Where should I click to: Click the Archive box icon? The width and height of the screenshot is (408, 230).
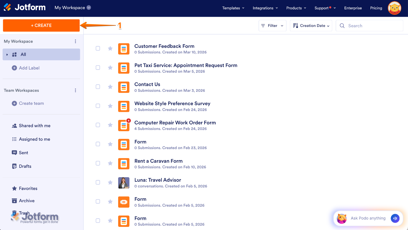14,201
